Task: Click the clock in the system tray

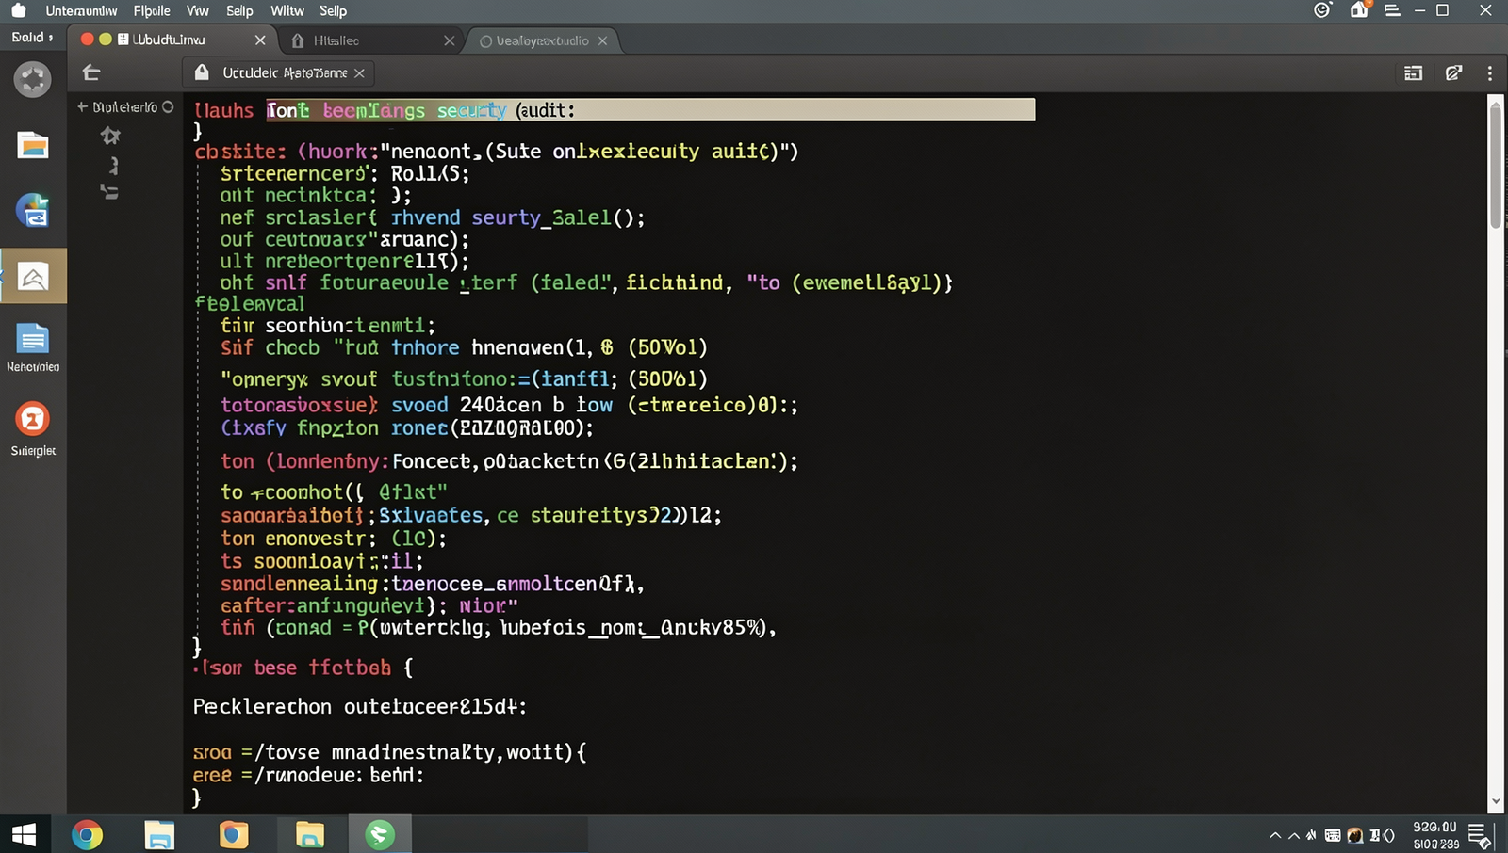Action: [1435, 835]
